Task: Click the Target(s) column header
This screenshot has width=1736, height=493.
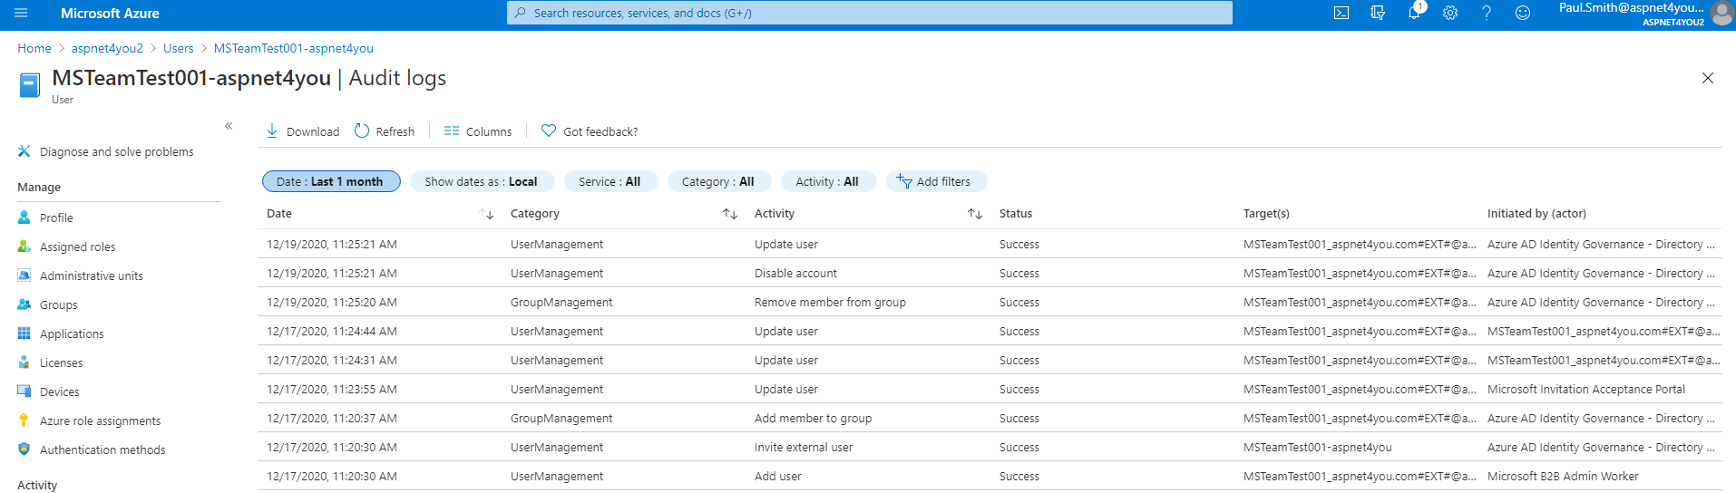Action: (x=1266, y=214)
